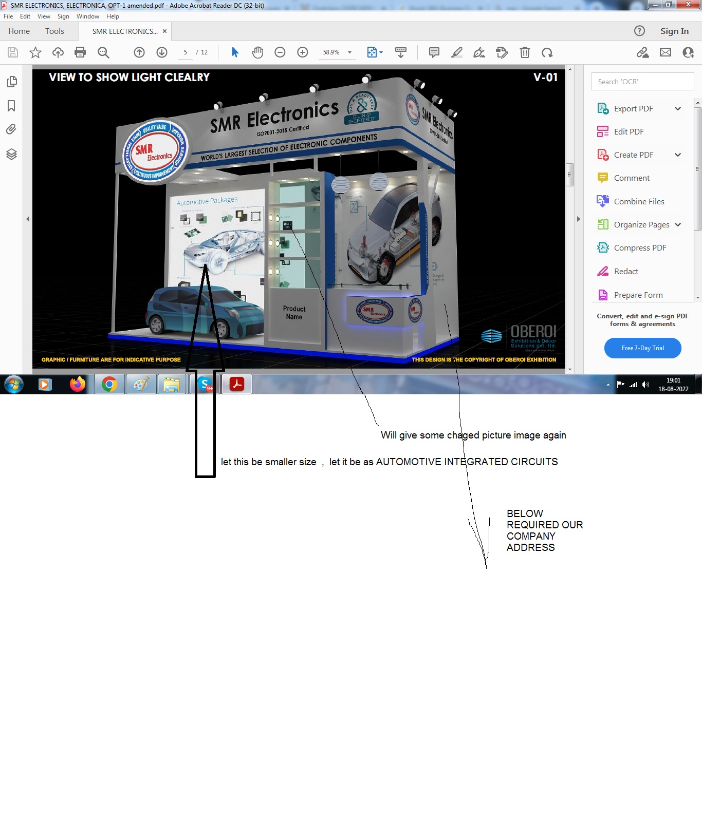This screenshot has height=822, width=702.
Task: Add a sticky note comment
Action: (434, 52)
